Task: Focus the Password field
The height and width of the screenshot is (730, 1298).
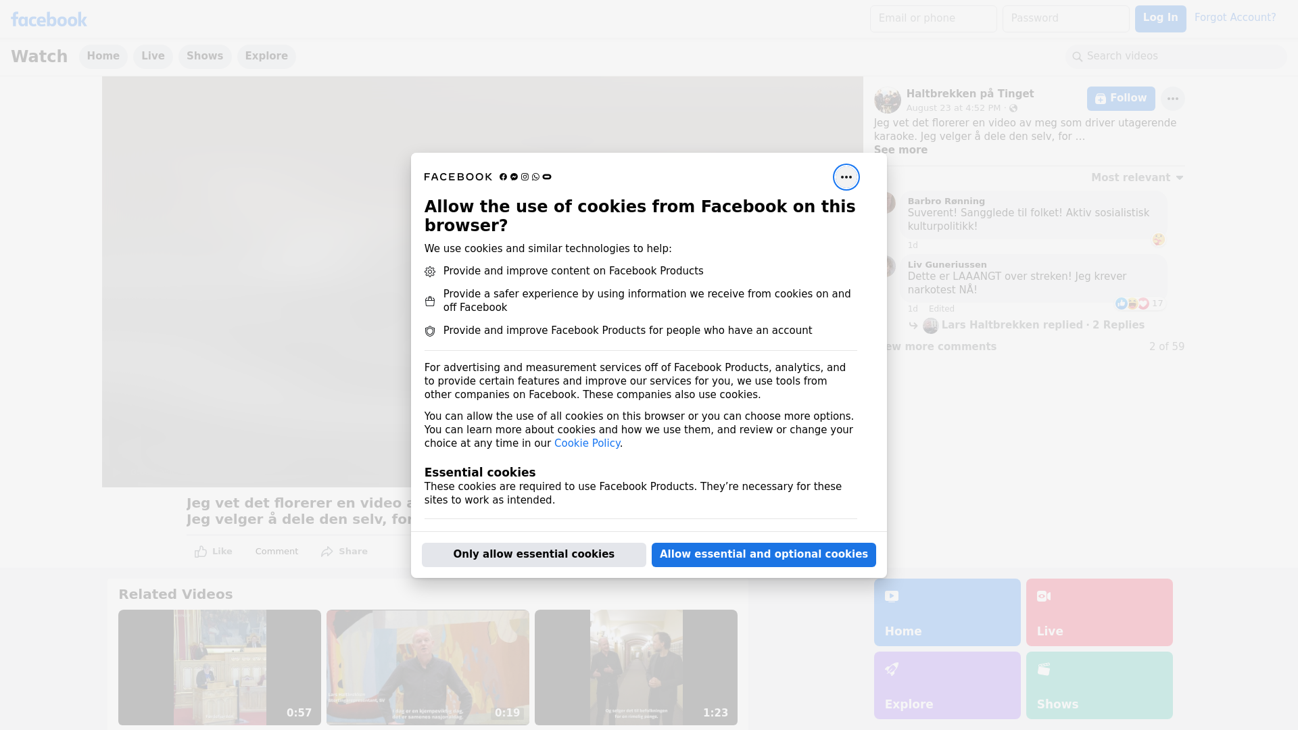Action: (x=1066, y=19)
